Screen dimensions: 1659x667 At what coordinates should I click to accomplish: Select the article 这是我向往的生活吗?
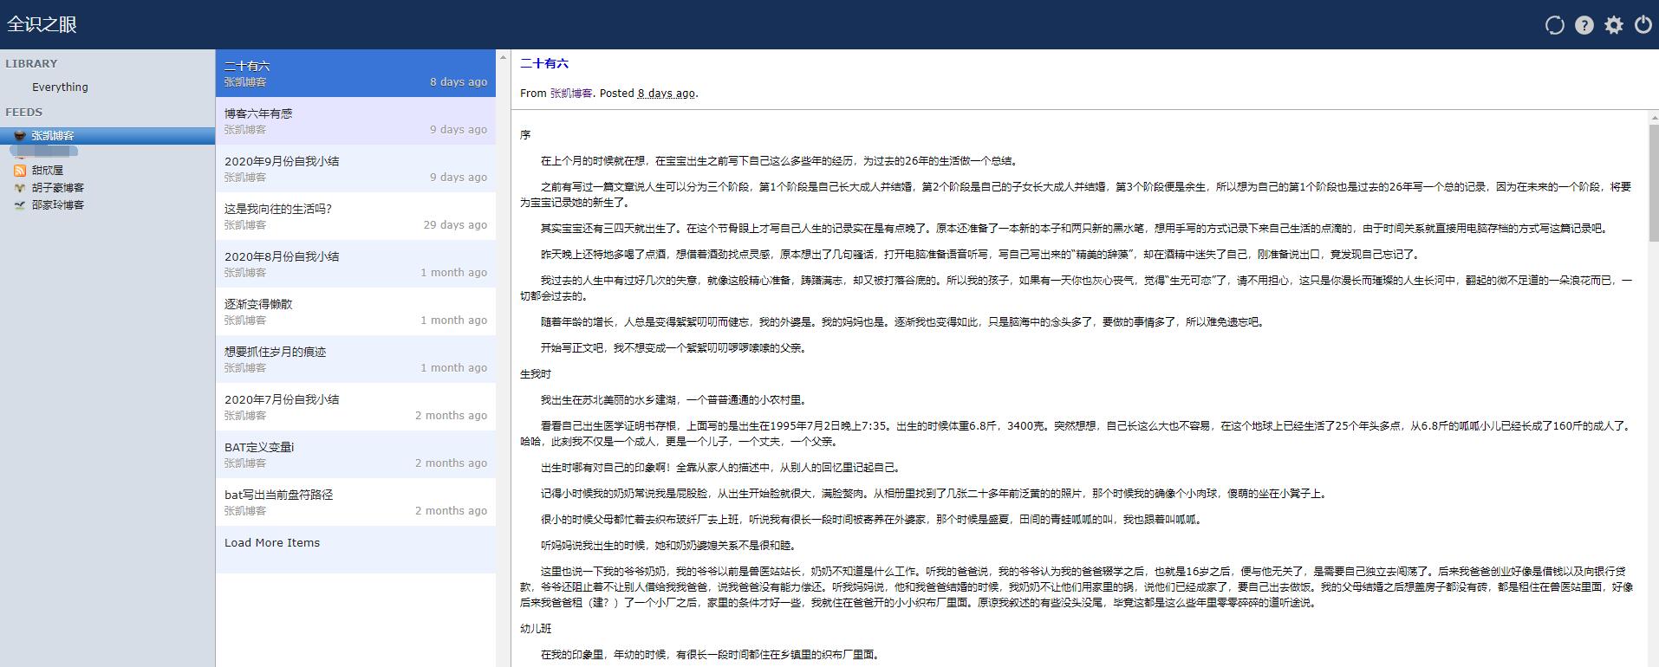(x=278, y=209)
